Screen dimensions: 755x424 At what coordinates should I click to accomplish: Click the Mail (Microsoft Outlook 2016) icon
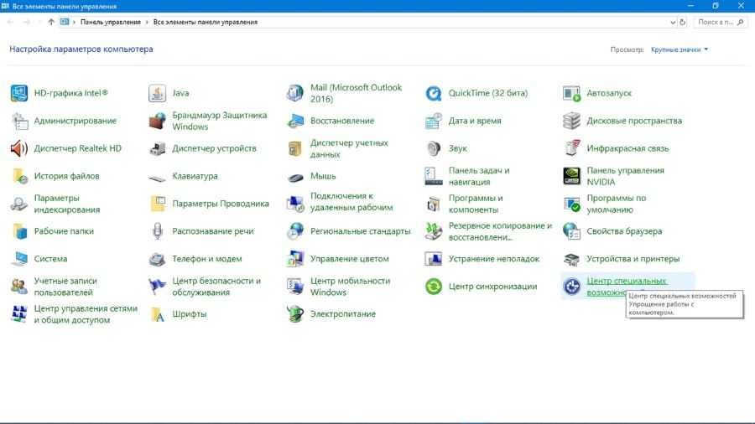point(295,93)
